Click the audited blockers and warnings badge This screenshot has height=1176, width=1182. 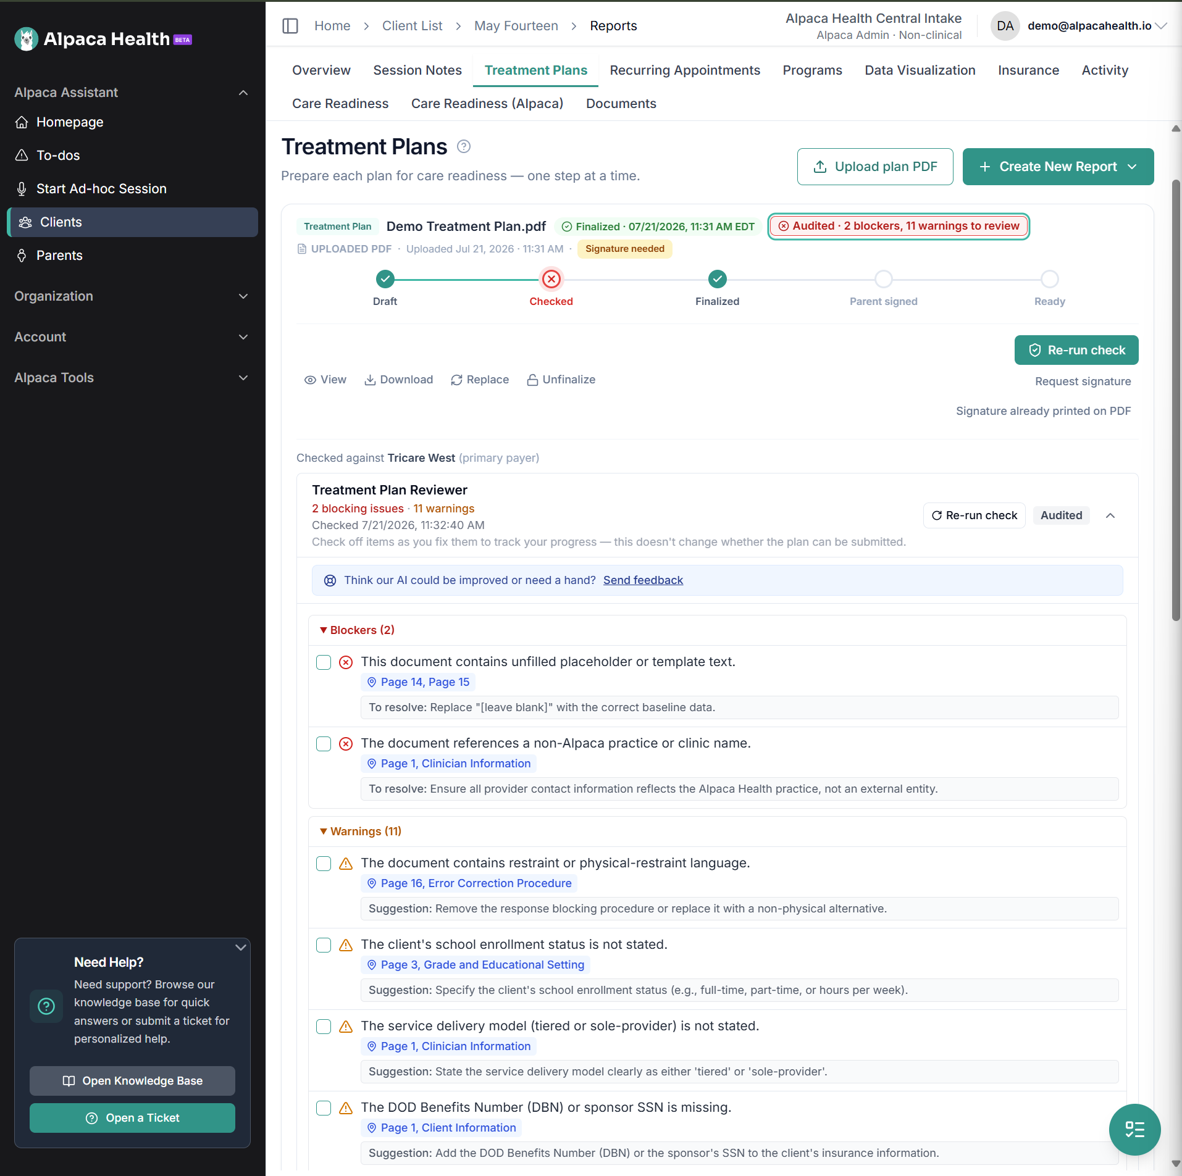point(899,227)
